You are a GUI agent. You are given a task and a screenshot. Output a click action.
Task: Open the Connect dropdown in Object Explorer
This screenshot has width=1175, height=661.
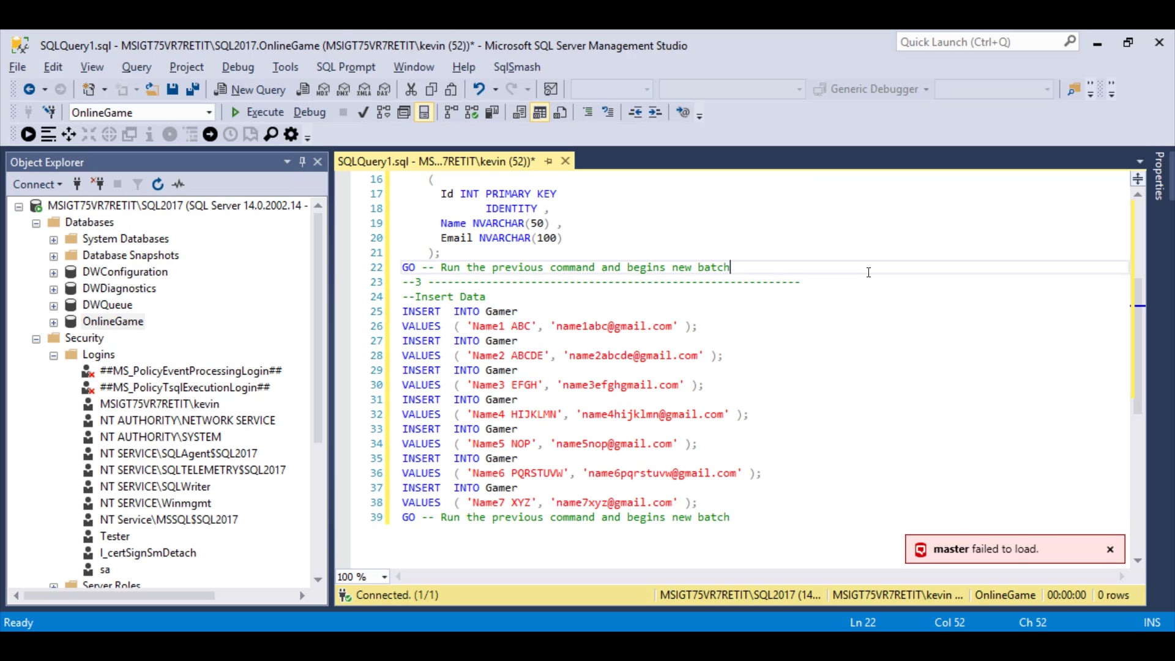pyautogui.click(x=37, y=184)
